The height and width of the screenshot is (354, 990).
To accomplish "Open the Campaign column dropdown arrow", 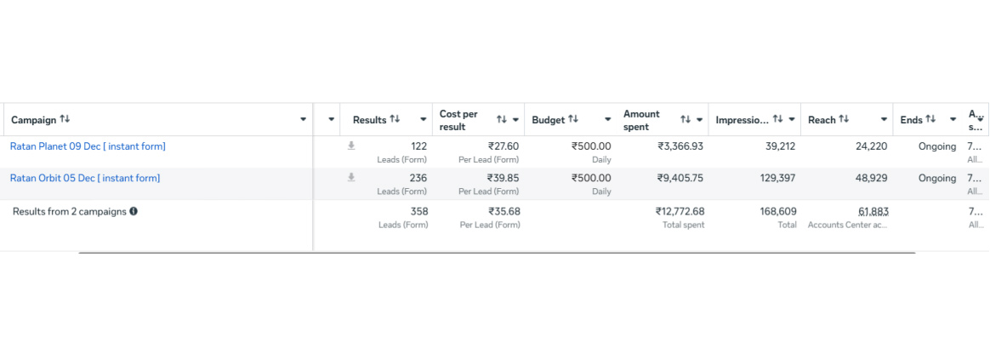I will [304, 120].
